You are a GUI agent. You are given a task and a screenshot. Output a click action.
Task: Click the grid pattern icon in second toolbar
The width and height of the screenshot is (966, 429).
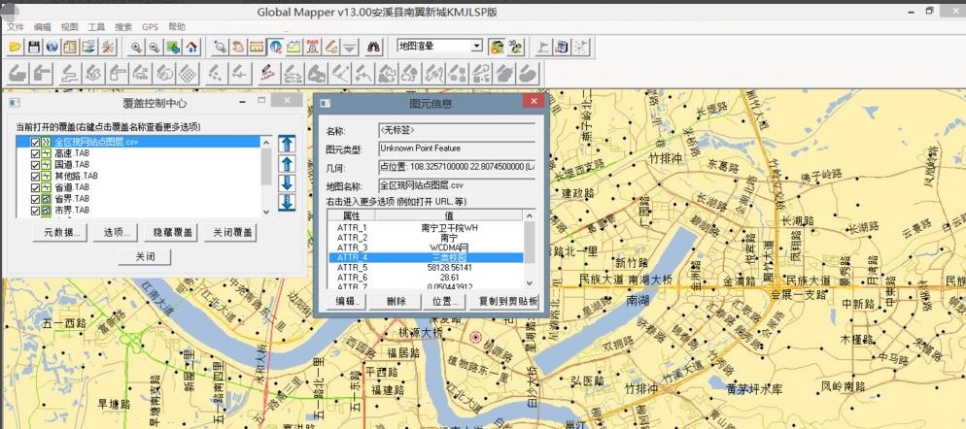click(188, 73)
